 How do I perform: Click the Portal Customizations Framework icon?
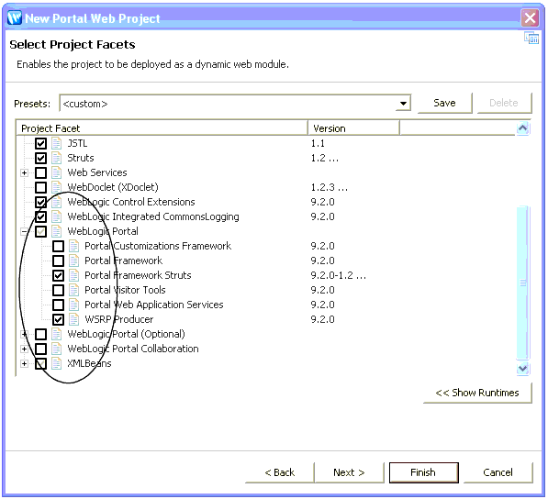[x=73, y=246]
